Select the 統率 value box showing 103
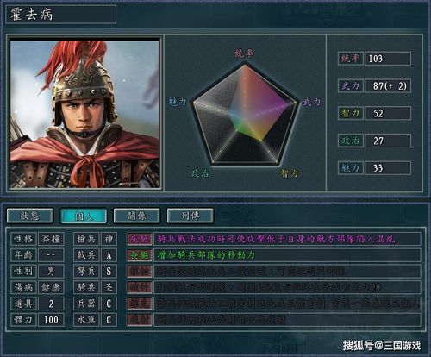Image resolution: width=431 pixels, height=357 pixels. pos(388,59)
